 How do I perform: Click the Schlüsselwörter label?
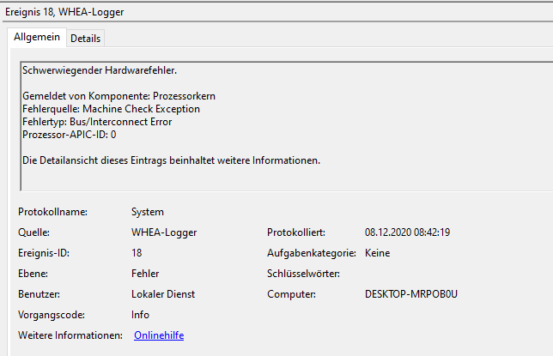303,274
